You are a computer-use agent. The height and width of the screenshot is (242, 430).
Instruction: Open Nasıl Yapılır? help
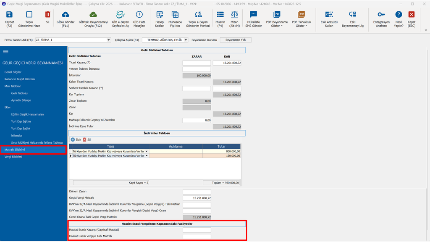[x=399, y=19]
